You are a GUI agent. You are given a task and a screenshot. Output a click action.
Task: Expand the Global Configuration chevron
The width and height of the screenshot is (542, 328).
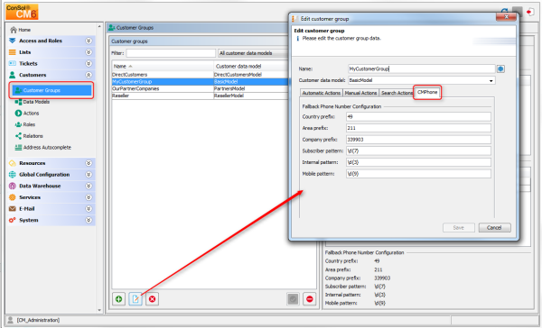[x=89, y=175]
